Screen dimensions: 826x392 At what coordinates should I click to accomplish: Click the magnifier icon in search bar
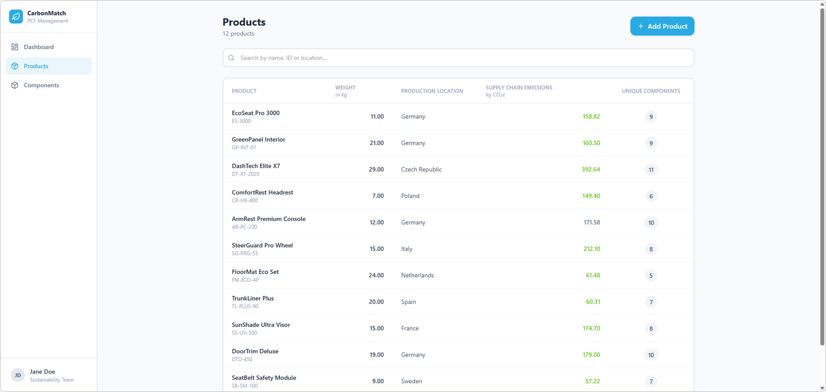(231, 58)
